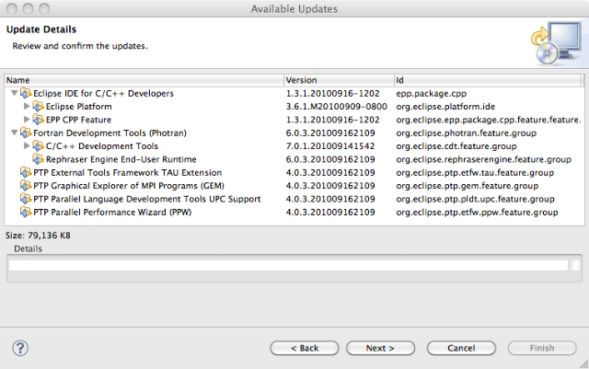Click the C/C++ Development Tools feature icon

pos(38,145)
